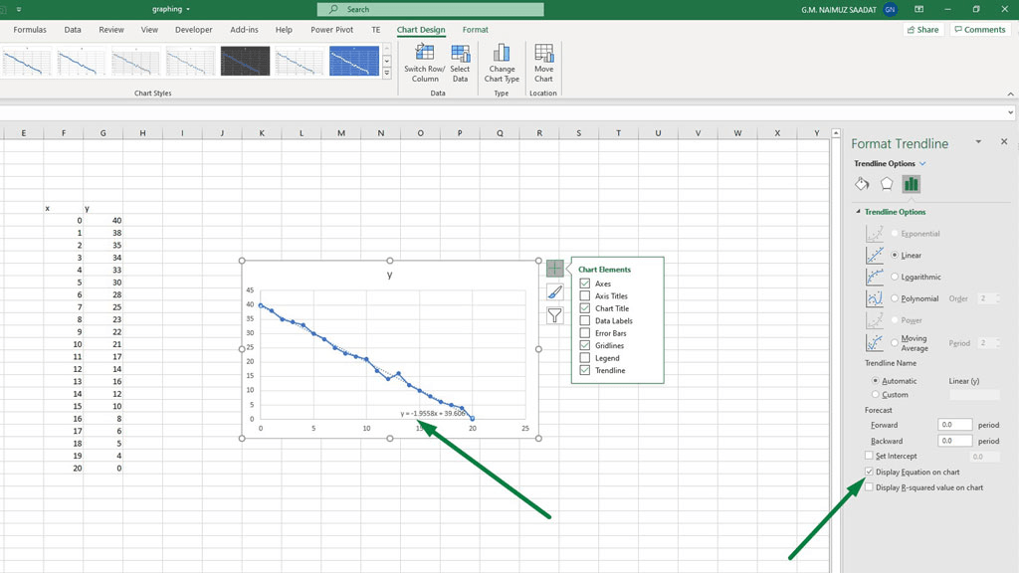The height and width of the screenshot is (573, 1019).
Task: Close the Format Trendline pane
Action: 1004,141
